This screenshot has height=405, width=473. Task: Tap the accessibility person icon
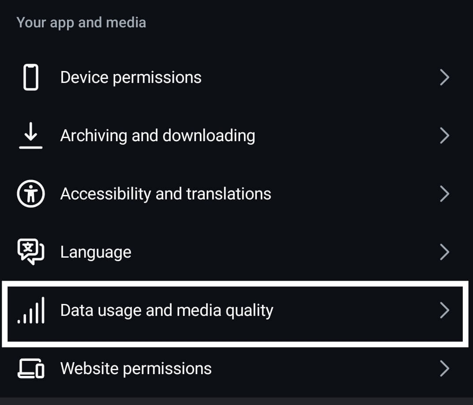31,194
